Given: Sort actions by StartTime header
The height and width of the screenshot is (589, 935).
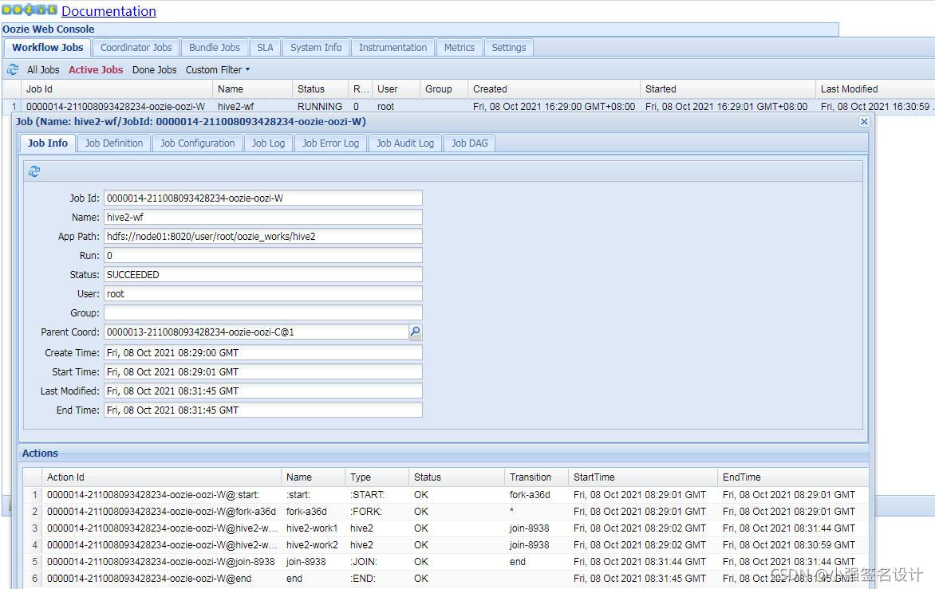Looking at the screenshot, I should tap(643, 477).
